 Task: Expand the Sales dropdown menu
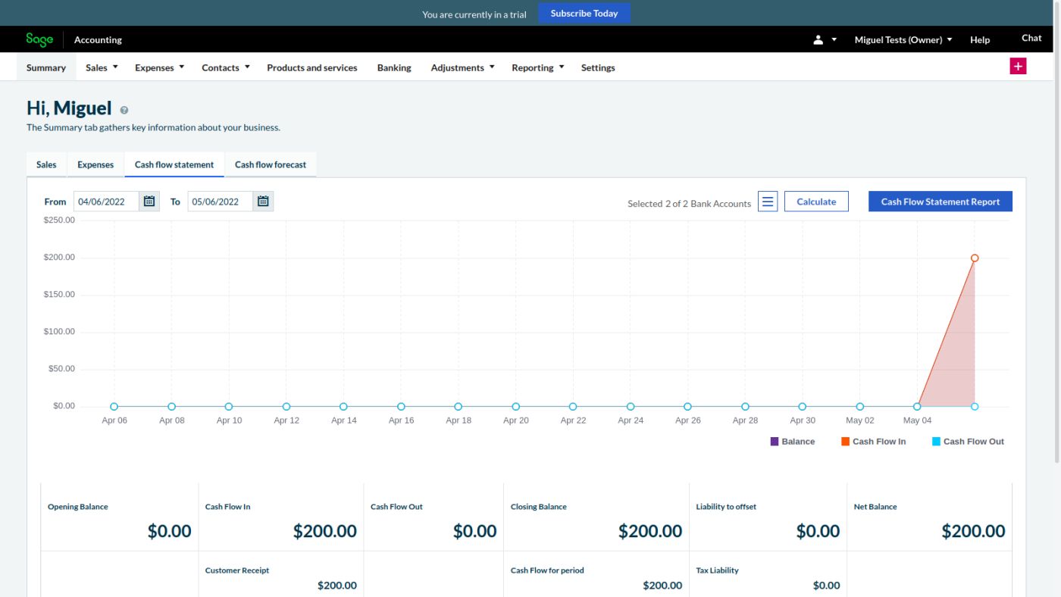click(102, 67)
